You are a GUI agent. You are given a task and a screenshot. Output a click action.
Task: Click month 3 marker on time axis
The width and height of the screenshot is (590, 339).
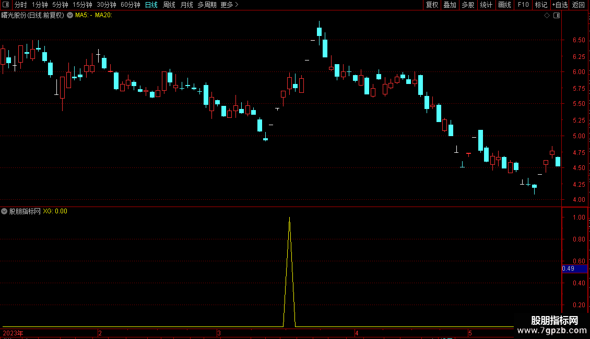tap(219, 333)
